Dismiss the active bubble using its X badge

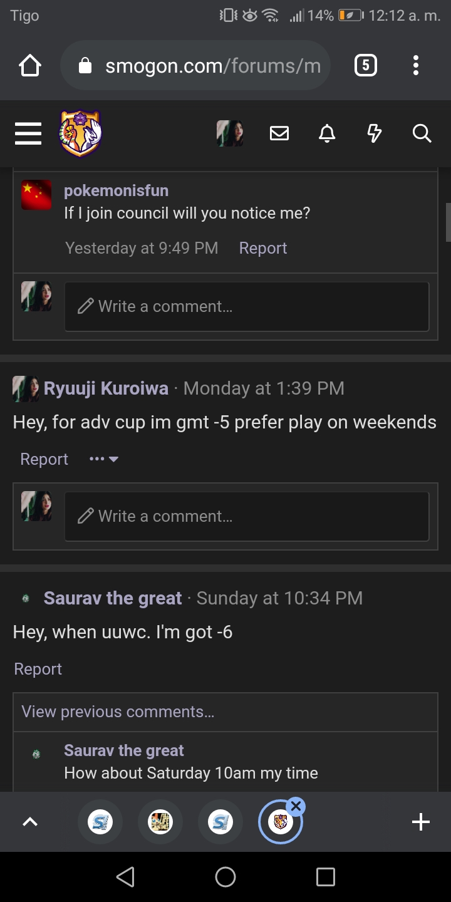point(296,806)
